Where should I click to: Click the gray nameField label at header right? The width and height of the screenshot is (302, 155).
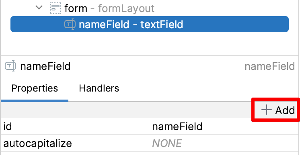(270, 67)
